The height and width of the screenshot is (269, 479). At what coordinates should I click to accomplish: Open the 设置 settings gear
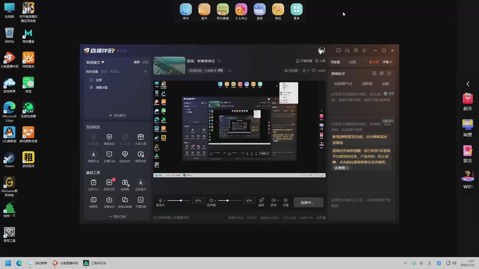(286, 202)
